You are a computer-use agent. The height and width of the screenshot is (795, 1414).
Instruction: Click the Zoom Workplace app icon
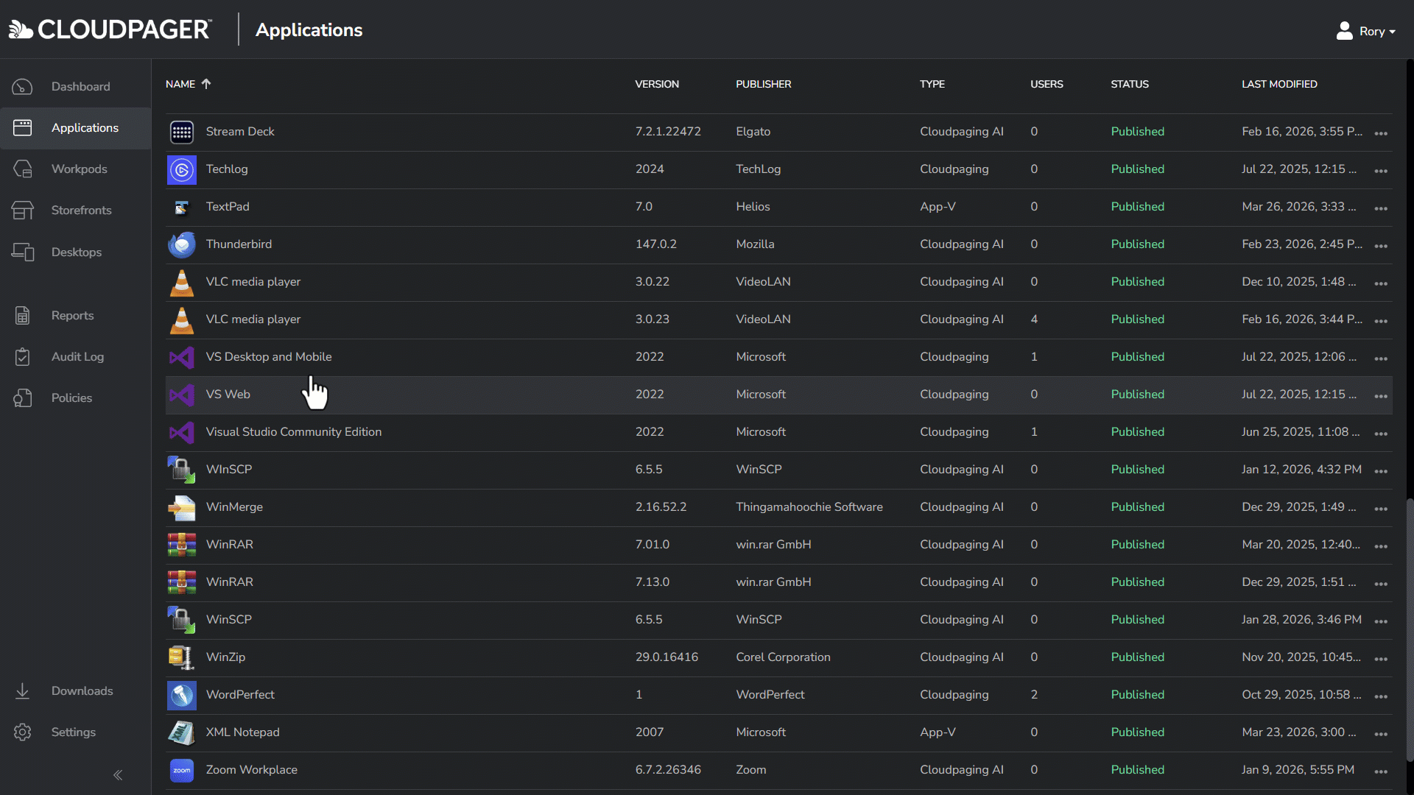(181, 770)
